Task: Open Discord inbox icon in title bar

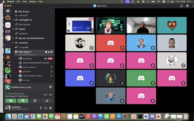Action: 182,6
